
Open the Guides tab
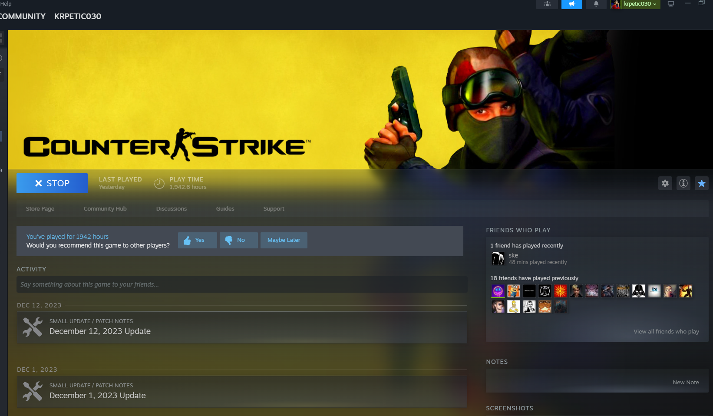click(225, 209)
